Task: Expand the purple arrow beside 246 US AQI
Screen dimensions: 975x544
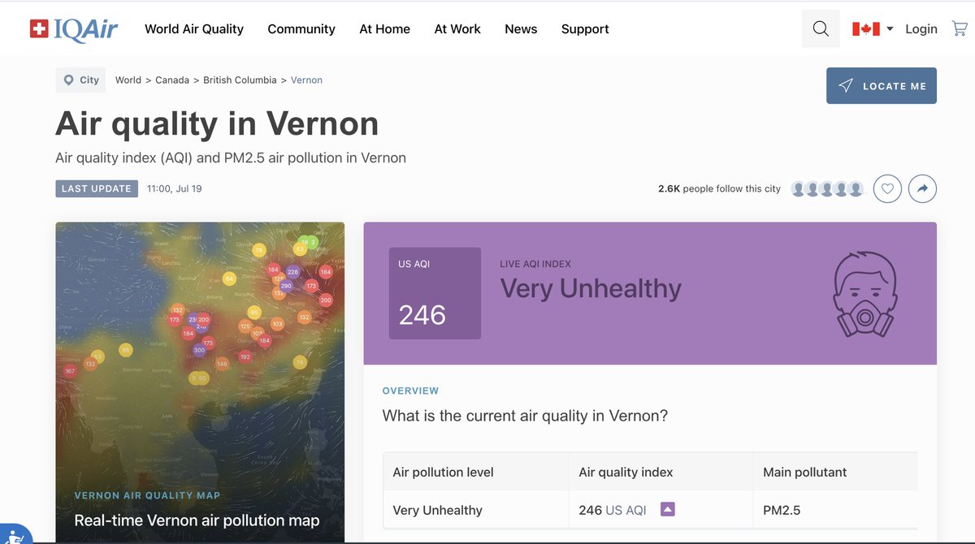Action: [667, 510]
